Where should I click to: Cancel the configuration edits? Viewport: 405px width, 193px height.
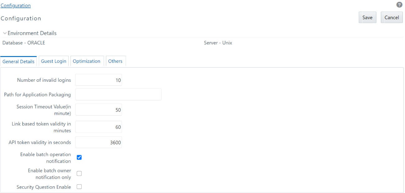click(x=392, y=17)
